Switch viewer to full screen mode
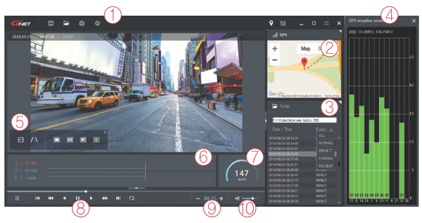Image resolution: width=422 pixels, height=223 pixels. [x=327, y=24]
